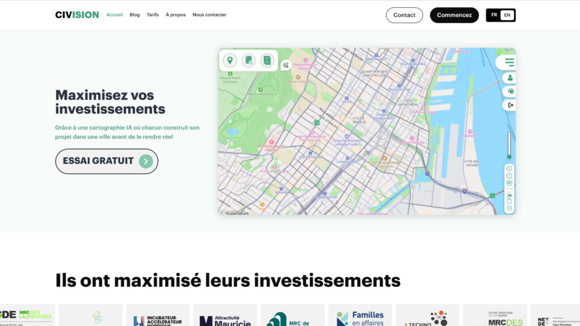Click the ESSAI GRATUIT button

pyautogui.click(x=106, y=161)
